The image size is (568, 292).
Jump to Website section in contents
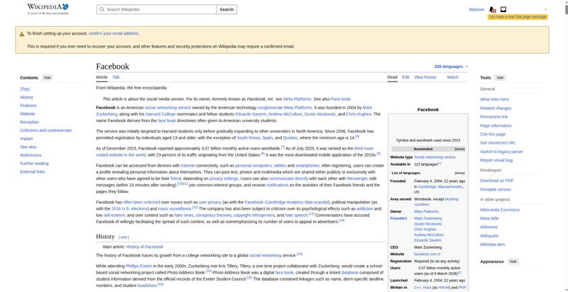click(28, 114)
